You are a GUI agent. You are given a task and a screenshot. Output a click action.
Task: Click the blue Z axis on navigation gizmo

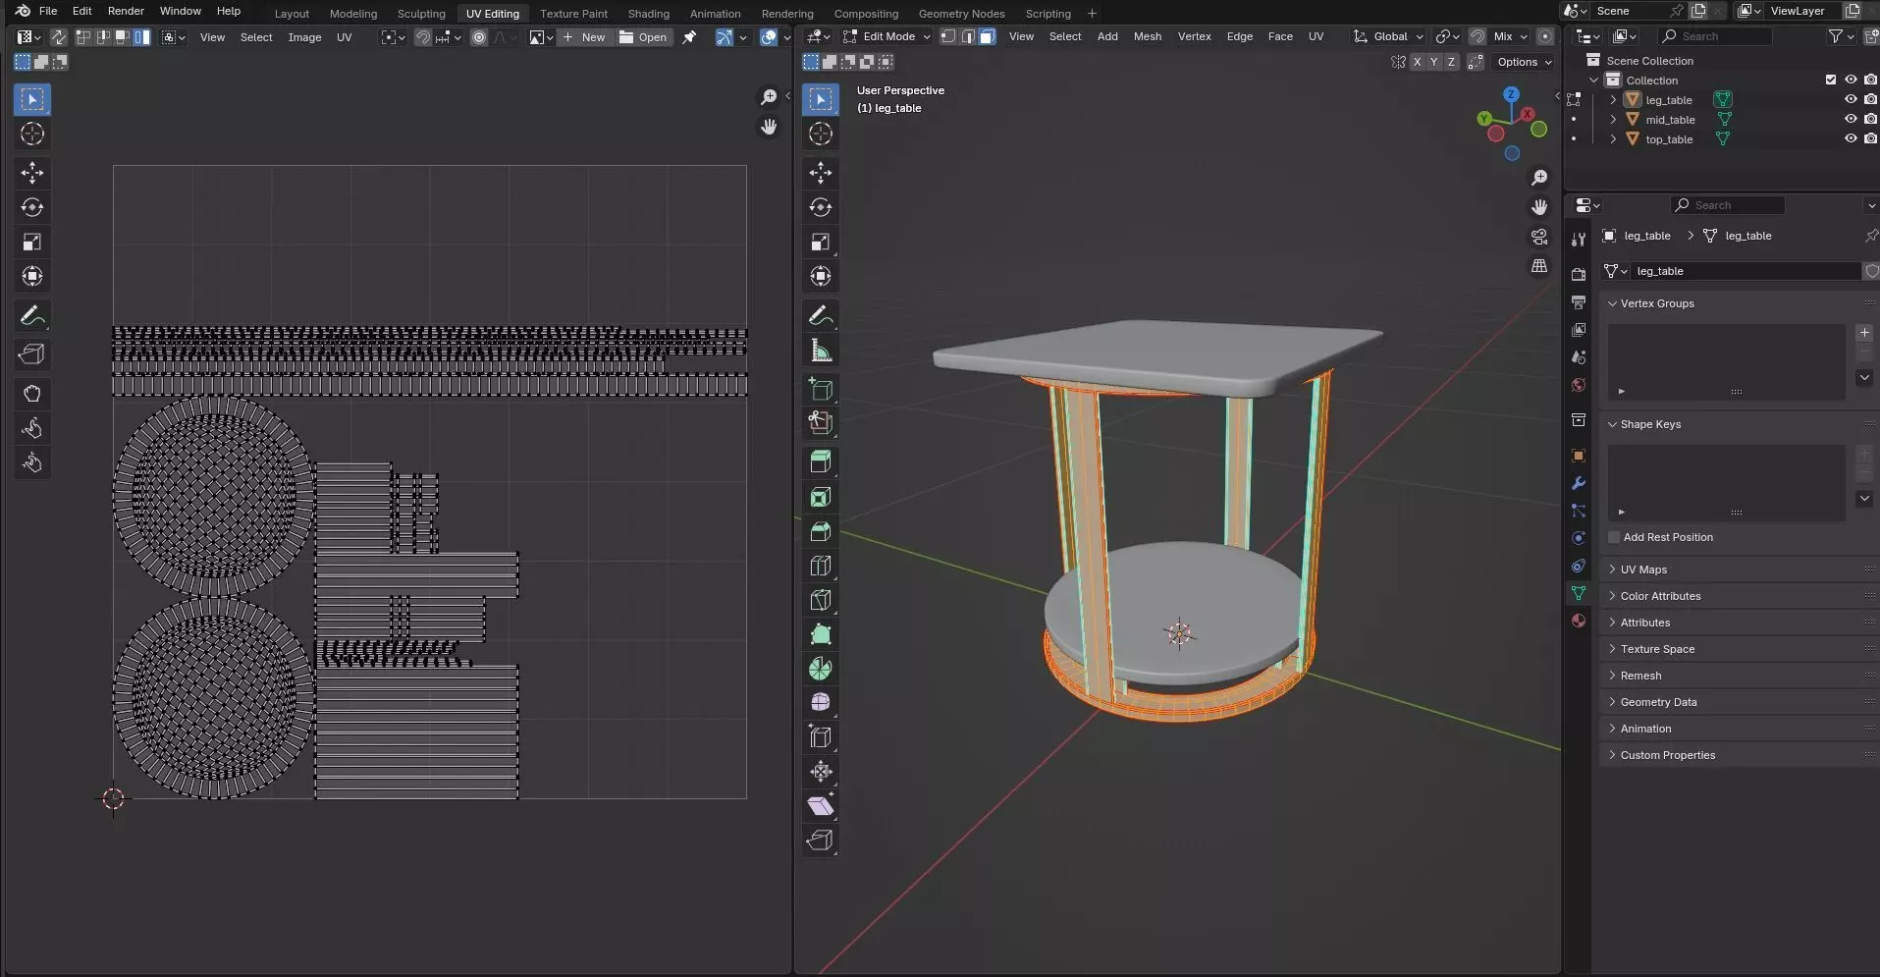(x=1511, y=94)
